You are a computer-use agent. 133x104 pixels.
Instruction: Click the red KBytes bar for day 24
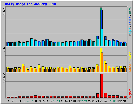98,95
